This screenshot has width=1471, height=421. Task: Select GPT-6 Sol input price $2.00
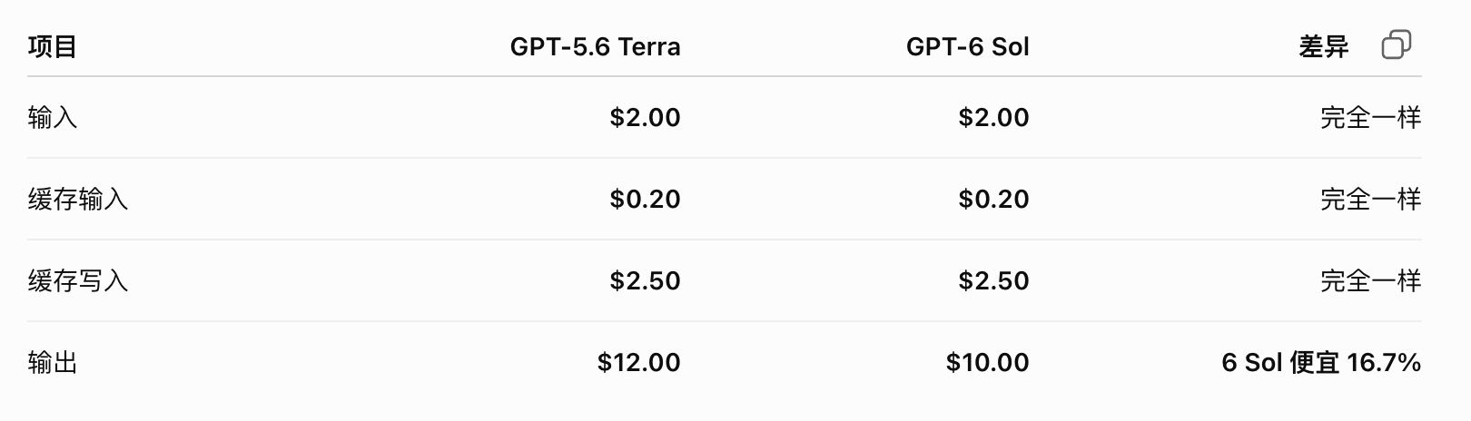tap(993, 118)
